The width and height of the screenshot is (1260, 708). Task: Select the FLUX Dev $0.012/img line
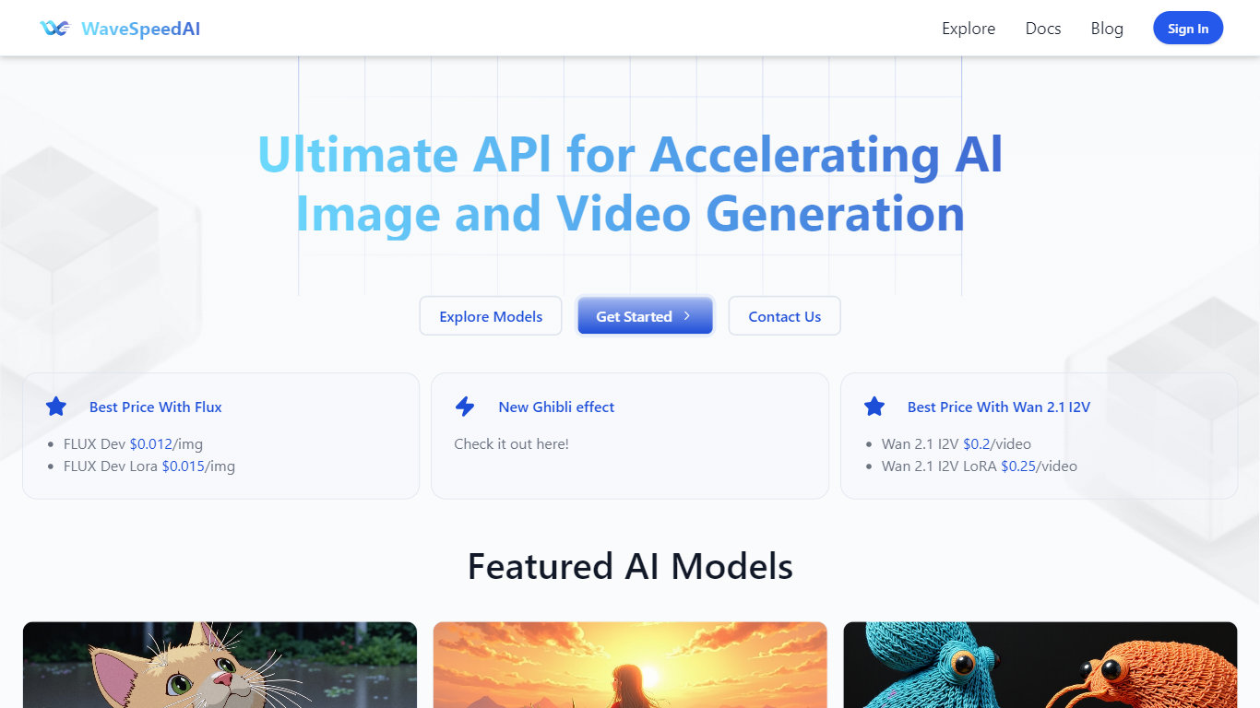pyautogui.click(x=133, y=443)
